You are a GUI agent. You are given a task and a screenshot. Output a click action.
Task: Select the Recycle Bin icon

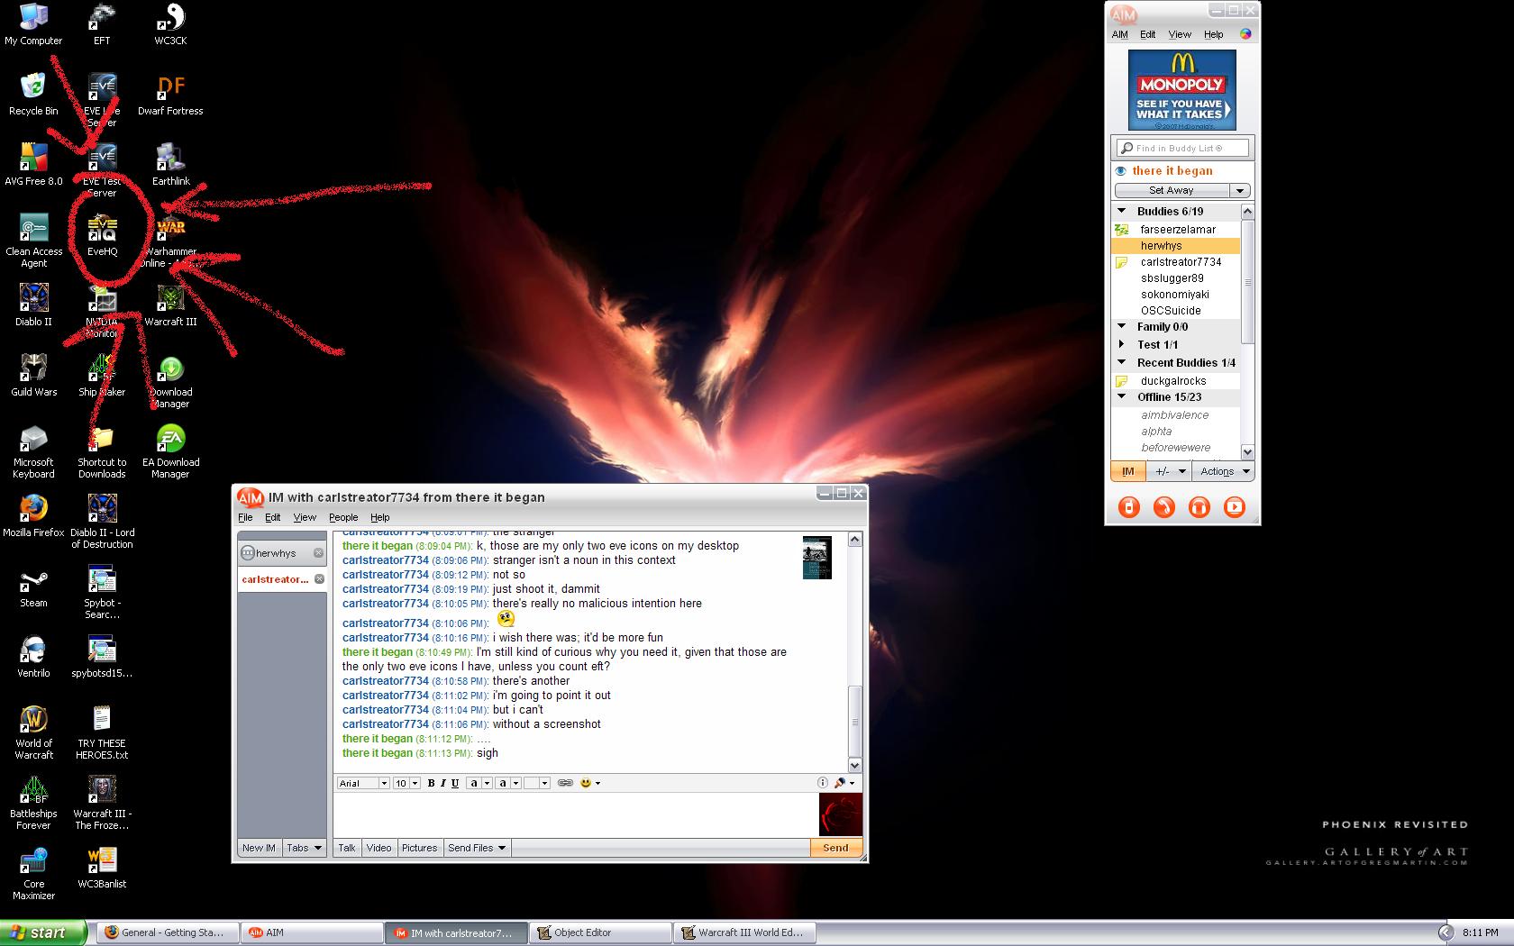click(x=33, y=95)
